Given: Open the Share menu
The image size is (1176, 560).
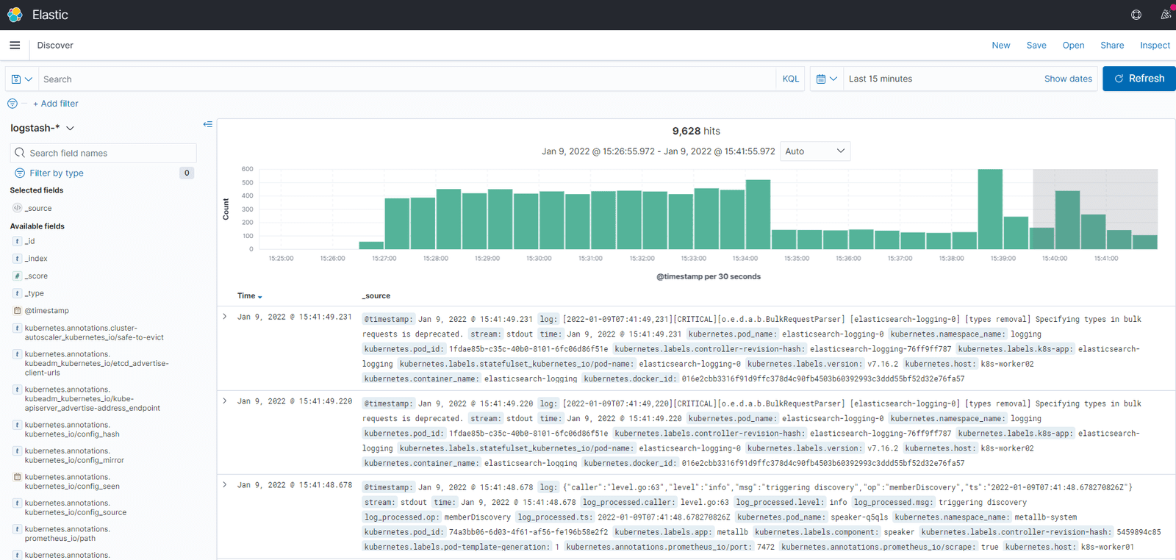Looking at the screenshot, I should click(x=1112, y=46).
